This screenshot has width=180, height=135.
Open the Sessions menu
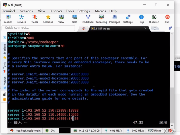tap(26, 11)
